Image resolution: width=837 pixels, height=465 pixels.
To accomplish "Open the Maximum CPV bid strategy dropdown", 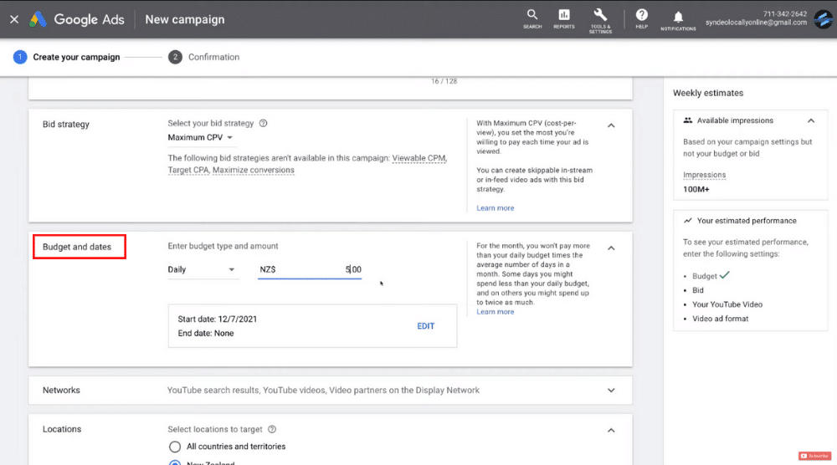I will click(x=200, y=138).
